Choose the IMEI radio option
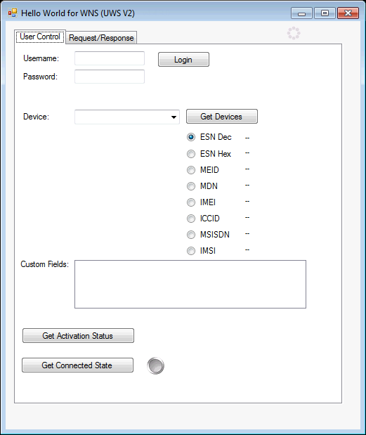The image size is (366, 435). pos(191,202)
